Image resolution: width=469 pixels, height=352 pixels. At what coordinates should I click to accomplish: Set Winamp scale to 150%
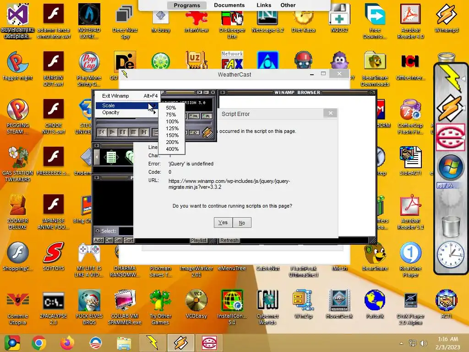pos(172,135)
